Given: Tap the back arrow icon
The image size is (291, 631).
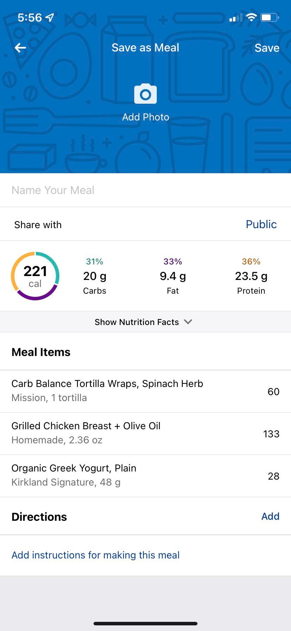Looking at the screenshot, I should (x=20, y=48).
